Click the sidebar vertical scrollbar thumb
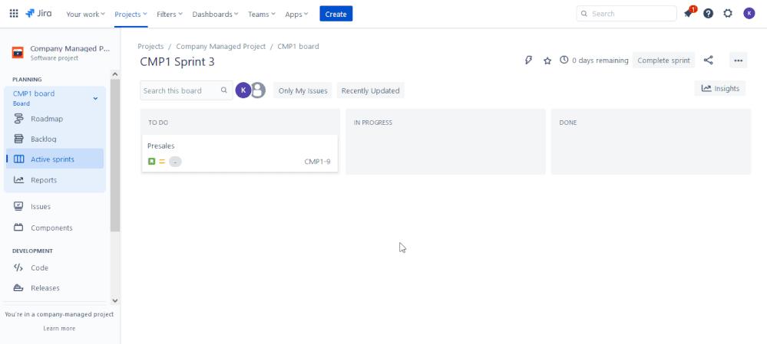 point(115,156)
